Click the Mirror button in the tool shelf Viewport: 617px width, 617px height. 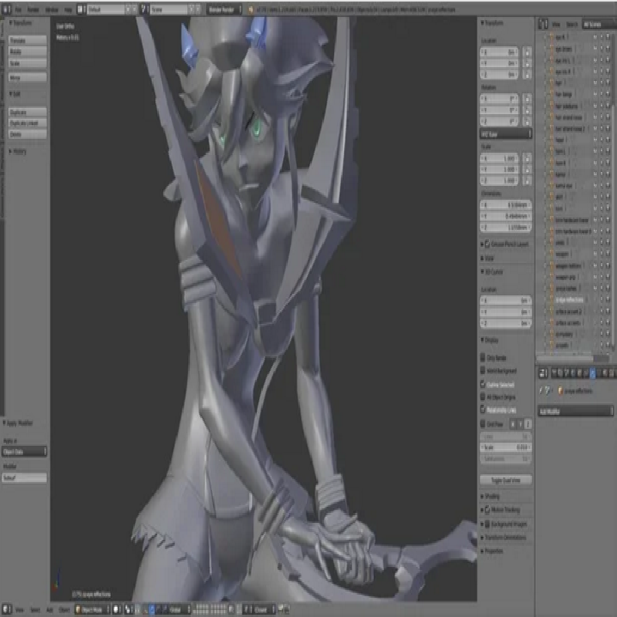coord(28,78)
